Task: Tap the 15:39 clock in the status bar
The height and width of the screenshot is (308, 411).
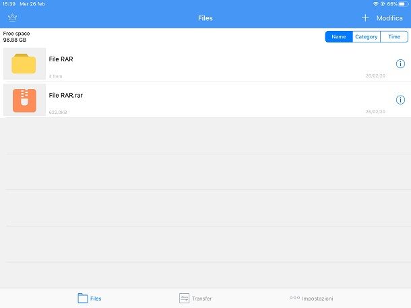Action: click(x=9, y=4)
